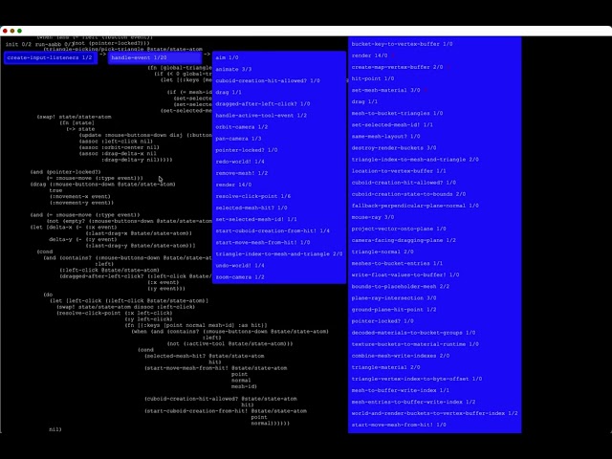Open redo-world! 1/4 entry

click(240, 162)
